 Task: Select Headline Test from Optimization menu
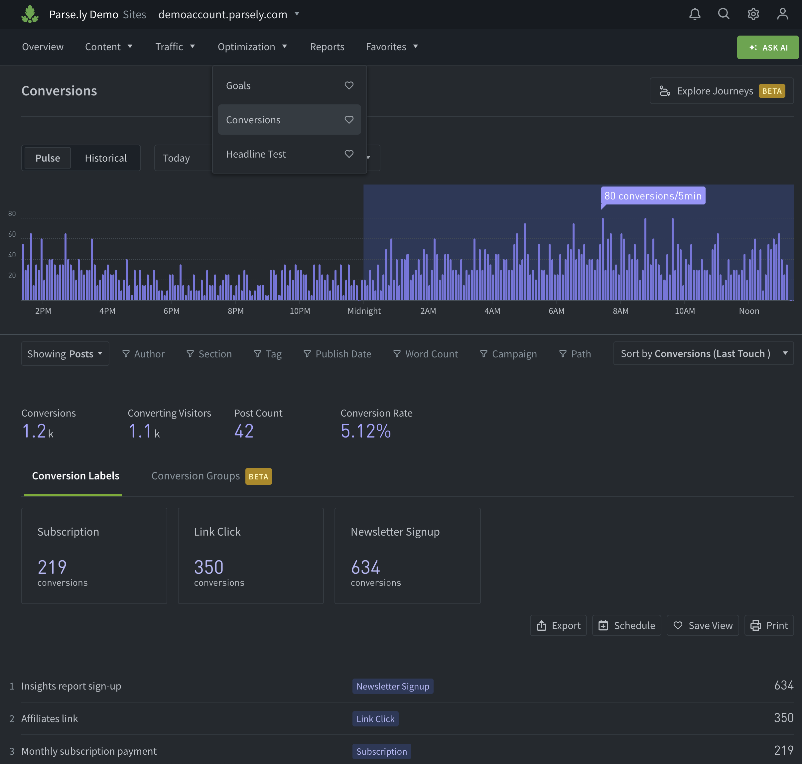pyautogui.click(x=256, y=154)
